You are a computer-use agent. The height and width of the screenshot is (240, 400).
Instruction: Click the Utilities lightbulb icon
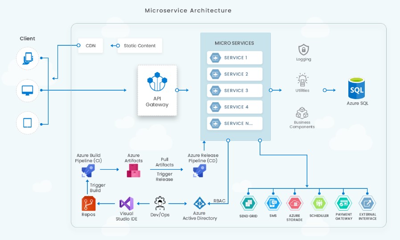(x=302, y=80)
